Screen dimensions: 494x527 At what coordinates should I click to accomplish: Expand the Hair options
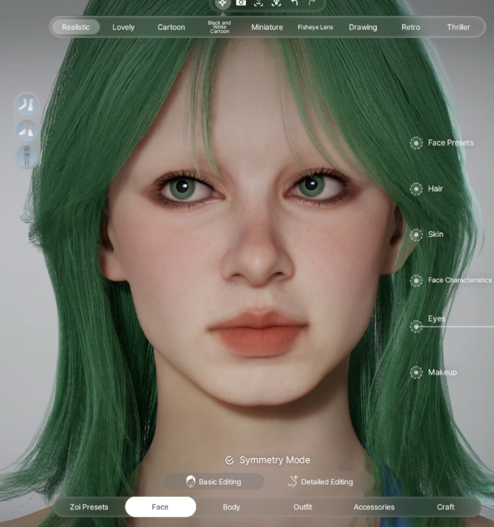point(416,189)
